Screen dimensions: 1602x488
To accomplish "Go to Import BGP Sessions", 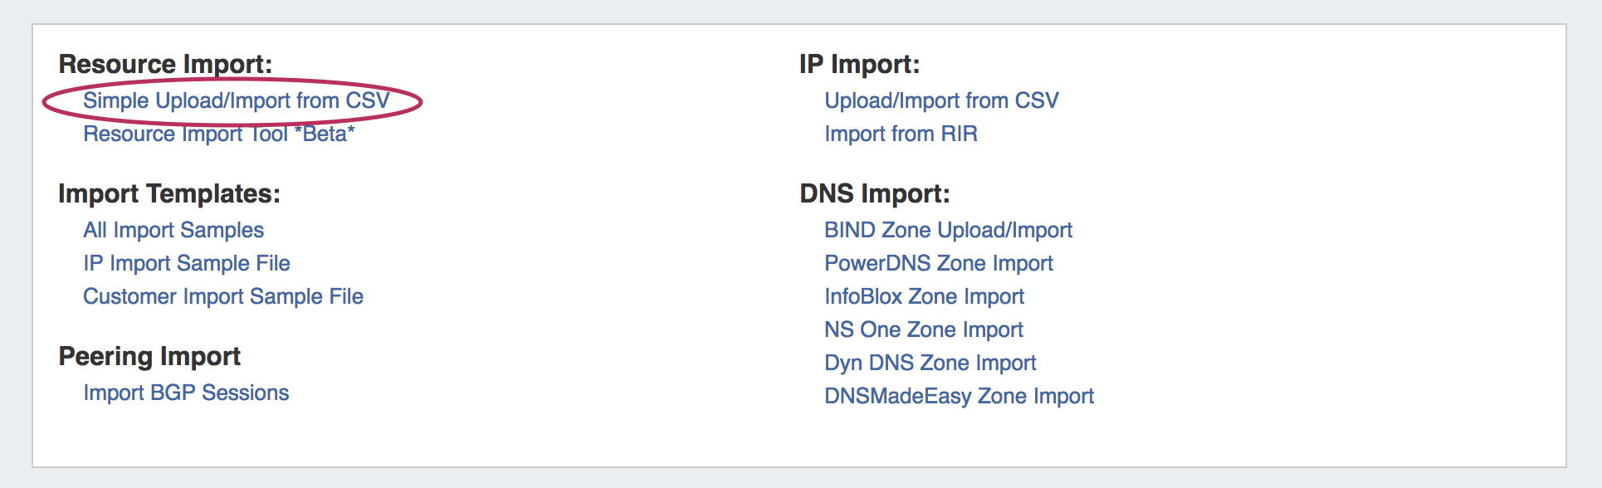I will tap(186, 393).
